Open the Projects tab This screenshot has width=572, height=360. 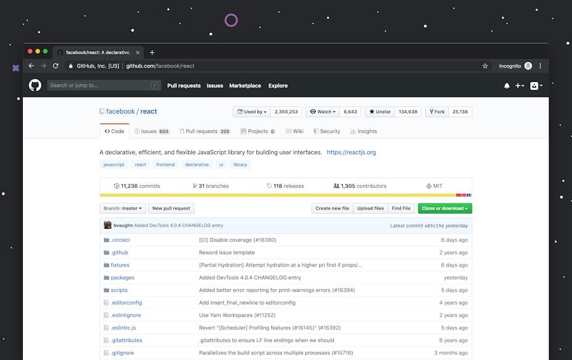258,131
